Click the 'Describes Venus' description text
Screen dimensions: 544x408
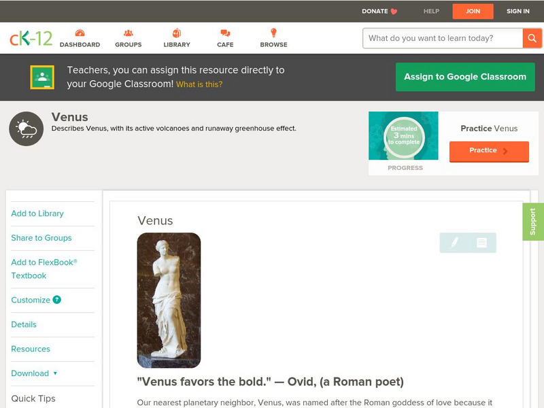(174, 129)
